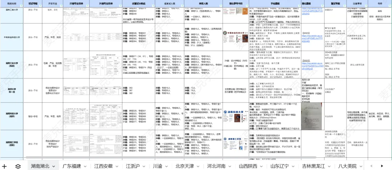Viewport: 392px width, 170px height.
Task: Select the 湖南工商大学 school name cell
Action: click(x=12, y=16)
